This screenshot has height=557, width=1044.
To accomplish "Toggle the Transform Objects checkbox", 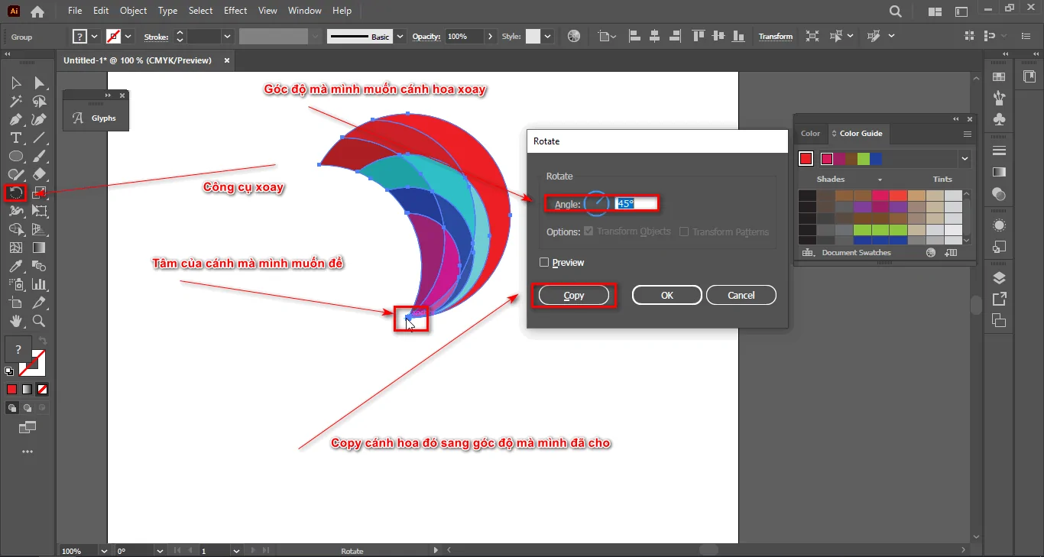I will tap(588, 232).
